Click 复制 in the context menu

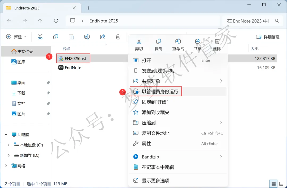158,45
